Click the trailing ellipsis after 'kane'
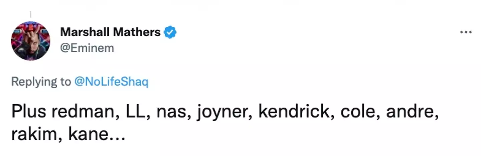Viewport: 481px width, 156px height. point(117,137)
